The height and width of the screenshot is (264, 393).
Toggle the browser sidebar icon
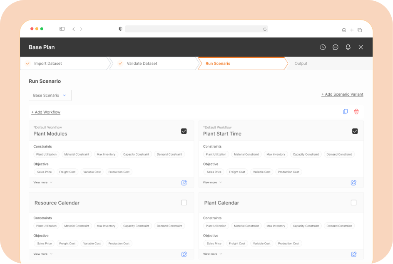[62, 29]
